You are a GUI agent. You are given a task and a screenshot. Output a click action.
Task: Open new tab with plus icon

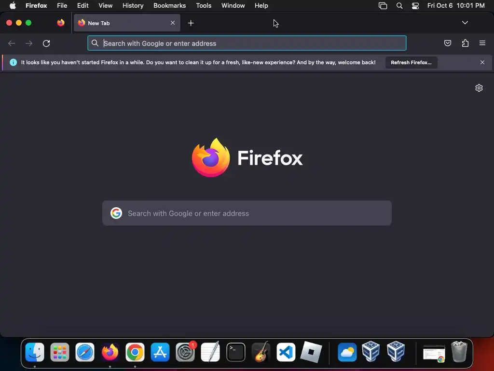point(191,23)
